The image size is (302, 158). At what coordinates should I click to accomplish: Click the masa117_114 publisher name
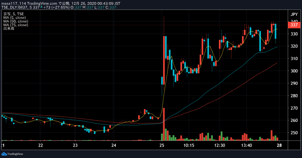(x=14, y=4)
